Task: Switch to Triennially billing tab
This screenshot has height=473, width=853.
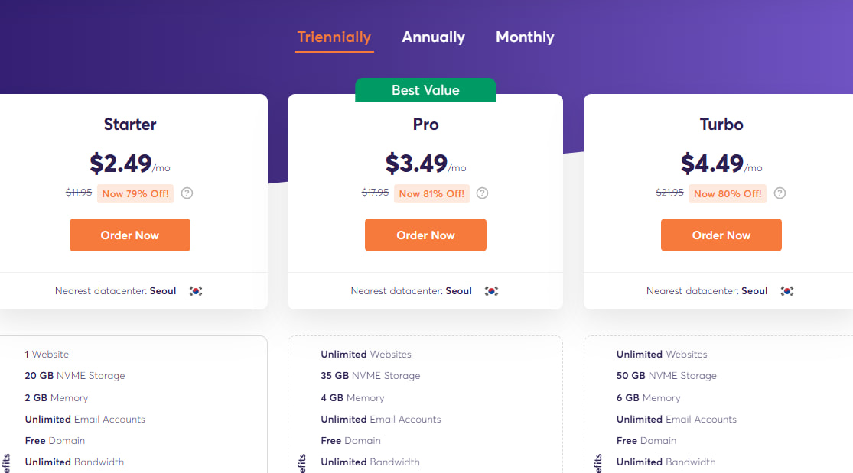Action: tap(334, 37)
